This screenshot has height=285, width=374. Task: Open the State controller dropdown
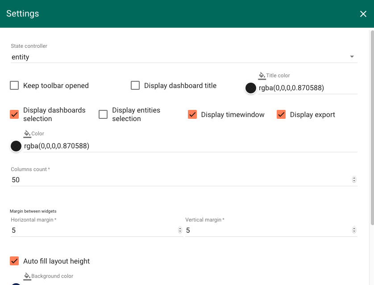(184, 57)
